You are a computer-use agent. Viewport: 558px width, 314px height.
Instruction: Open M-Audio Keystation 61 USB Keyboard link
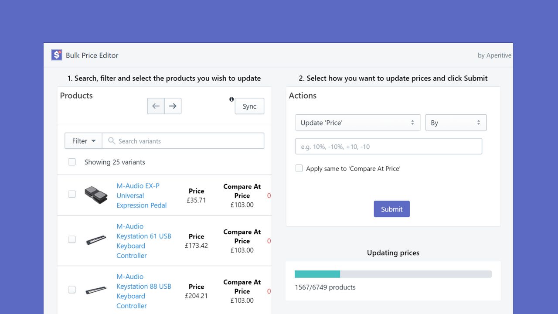[x=144, y=241]
